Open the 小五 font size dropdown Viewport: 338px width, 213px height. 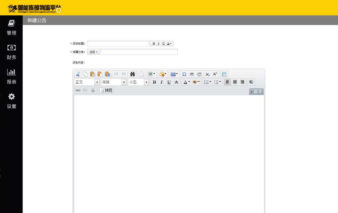(146, 82)
